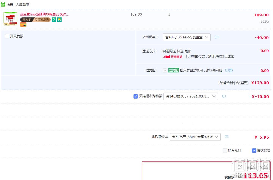
Task: Click the -40.00 store discount amount
Action: pos(262,37)
